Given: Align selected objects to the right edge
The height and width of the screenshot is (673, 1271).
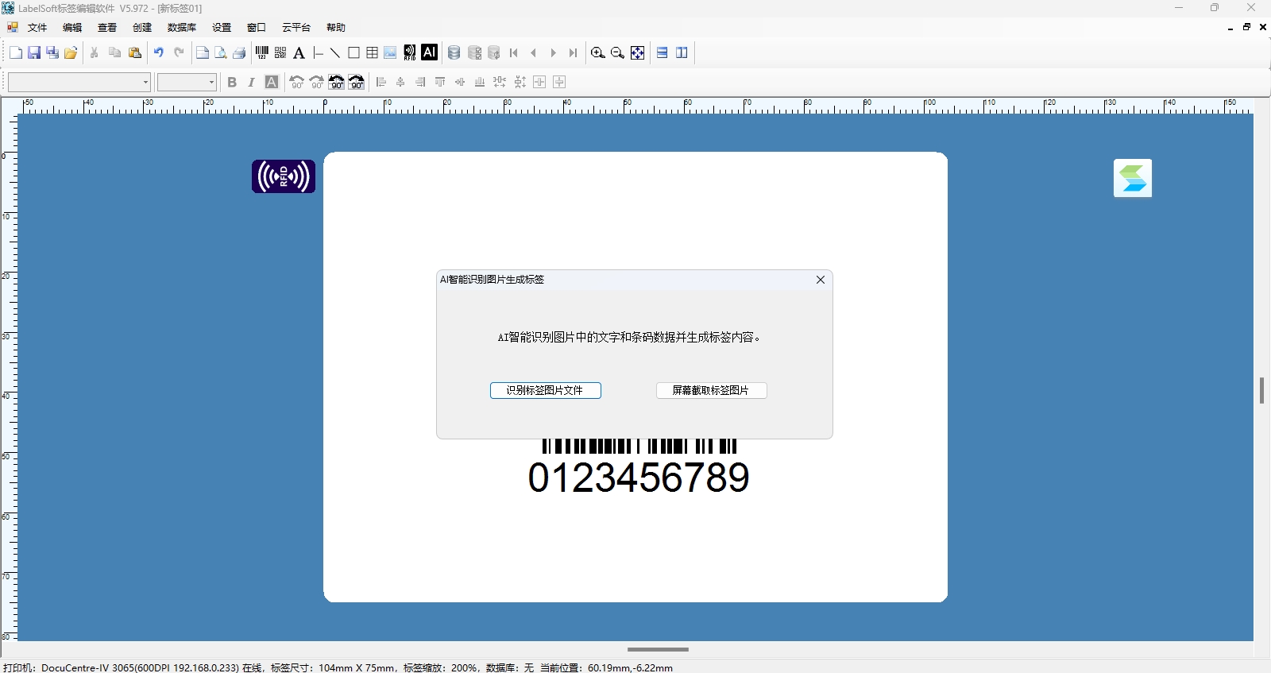Looking at the screenshot, I should click(420, 82).
